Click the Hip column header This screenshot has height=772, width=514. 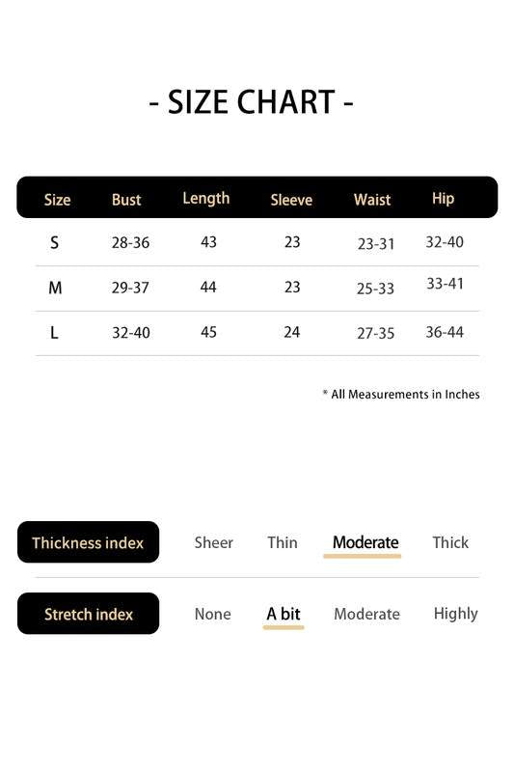click(x=444, y=199)
